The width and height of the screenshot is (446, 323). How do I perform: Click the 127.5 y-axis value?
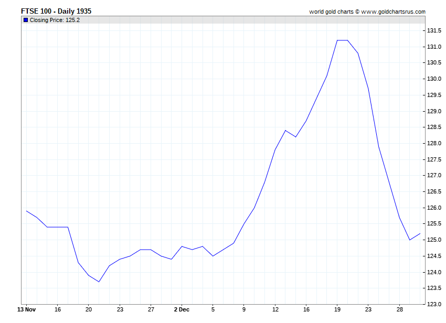pyautogui.click(x=434, y=159)
